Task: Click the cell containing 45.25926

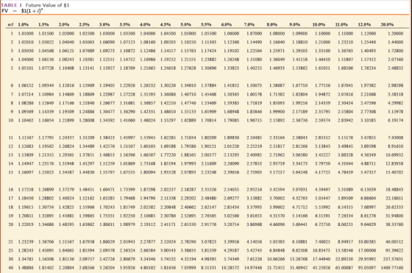Action: [322, 268]
